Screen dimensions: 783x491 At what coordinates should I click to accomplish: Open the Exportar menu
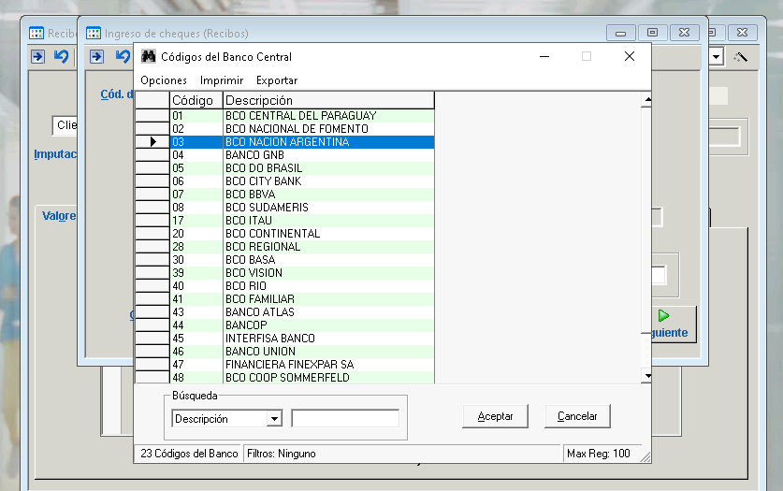pyautogui.click(x=277, y=80)
